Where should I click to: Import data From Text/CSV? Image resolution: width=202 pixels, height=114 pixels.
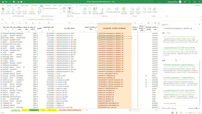pyautogui.click(x=8, y=11)
